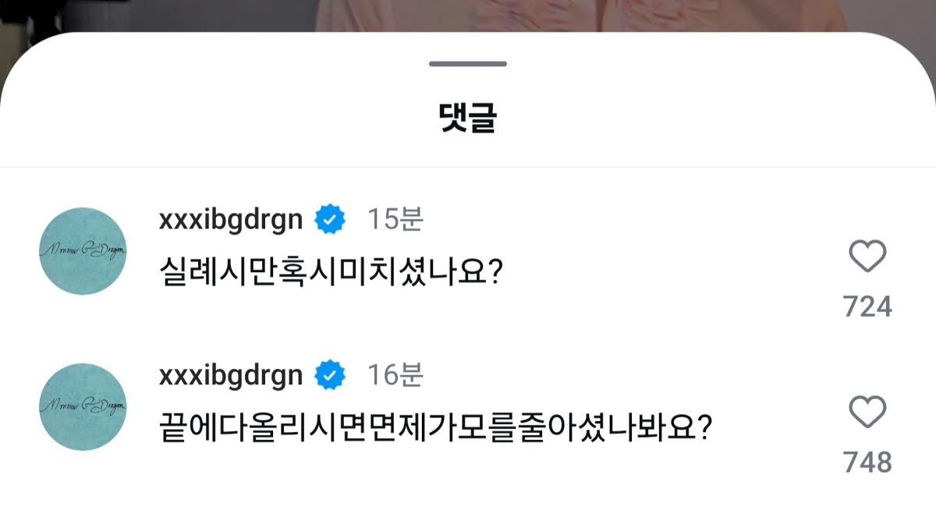This screenshot has width=936, height=517.
Task: Open xxxibgdrgn profile from the 15분 comment
Action: tap(231, 221)
